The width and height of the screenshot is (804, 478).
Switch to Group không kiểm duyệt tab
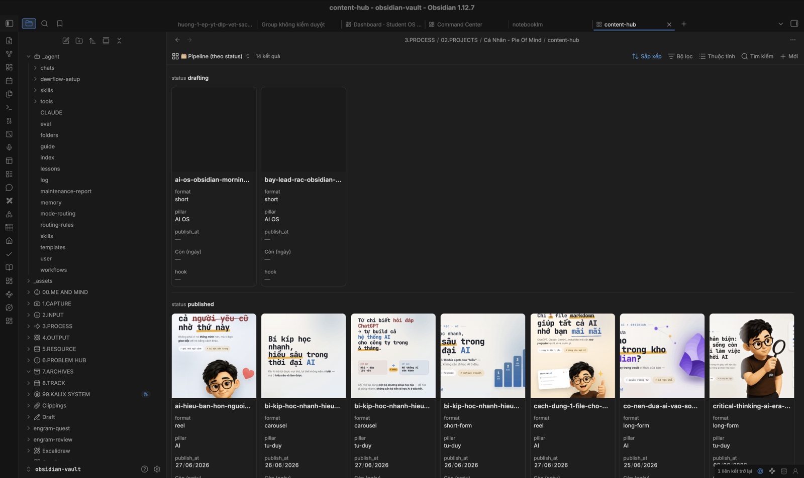pos(293,24)
